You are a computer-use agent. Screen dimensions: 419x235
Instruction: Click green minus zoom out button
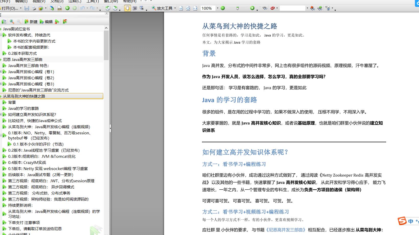(x=223, y=8)
